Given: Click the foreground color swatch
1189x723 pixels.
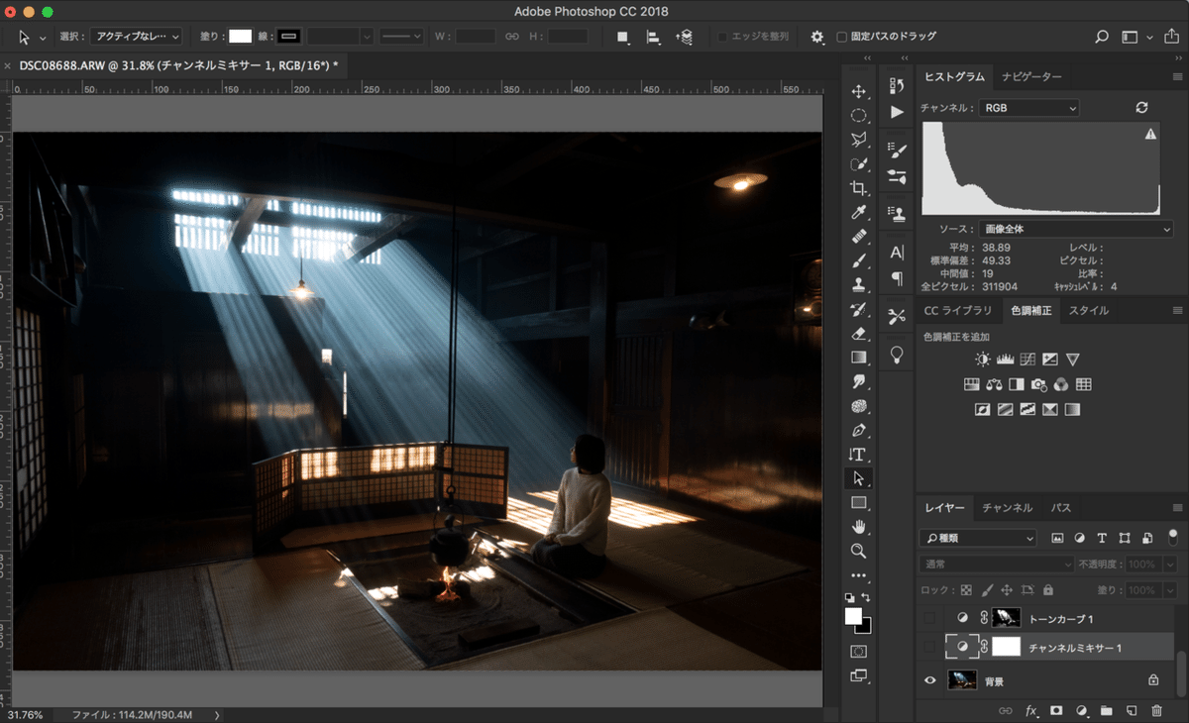Looking at the screenshot, I should point(853,616).
